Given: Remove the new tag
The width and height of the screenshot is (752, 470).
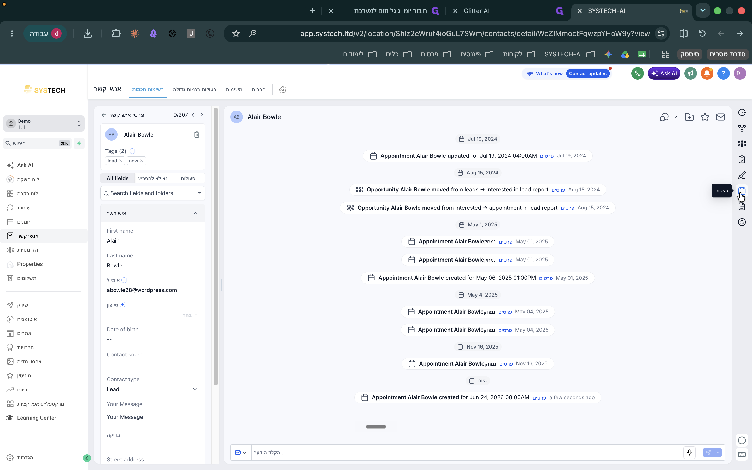Looking at the screenshot, I should coord(142,161).
